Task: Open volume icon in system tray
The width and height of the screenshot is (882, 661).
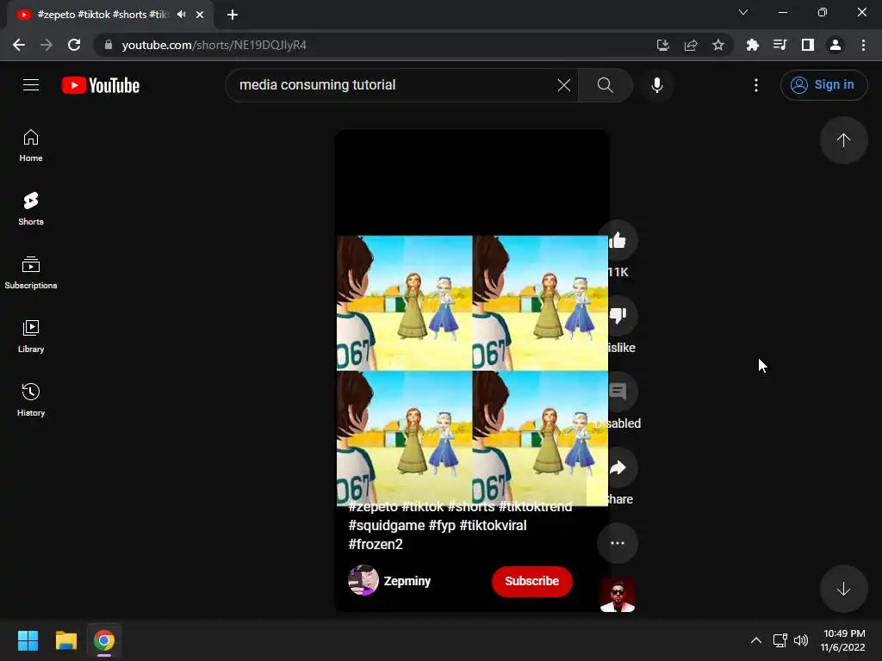Action: click(x=801, y=640)
